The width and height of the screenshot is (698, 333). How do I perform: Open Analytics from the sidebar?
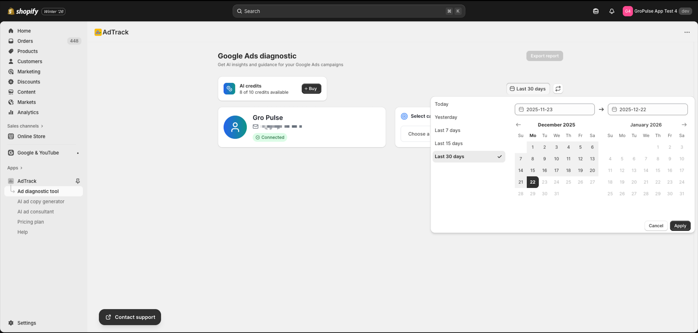click(x=28, y=112)
